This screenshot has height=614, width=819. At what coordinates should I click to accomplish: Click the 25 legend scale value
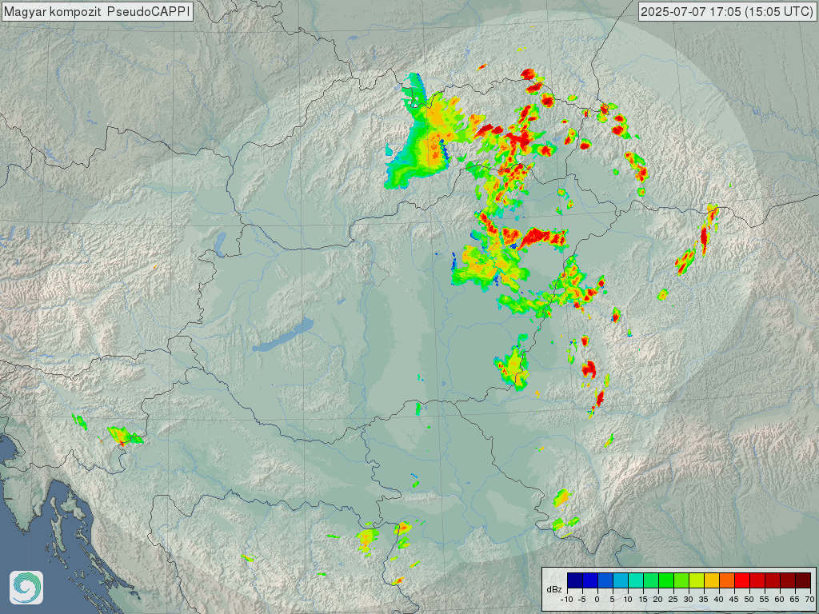673,600
